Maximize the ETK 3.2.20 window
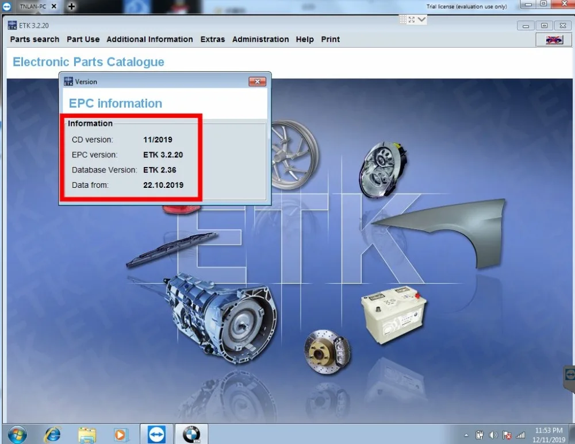This screenshot has width=575, height=444. pos(544,26)
